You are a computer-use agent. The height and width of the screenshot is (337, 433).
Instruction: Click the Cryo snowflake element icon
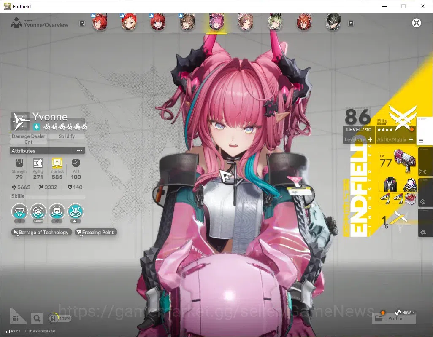(36, 127)
